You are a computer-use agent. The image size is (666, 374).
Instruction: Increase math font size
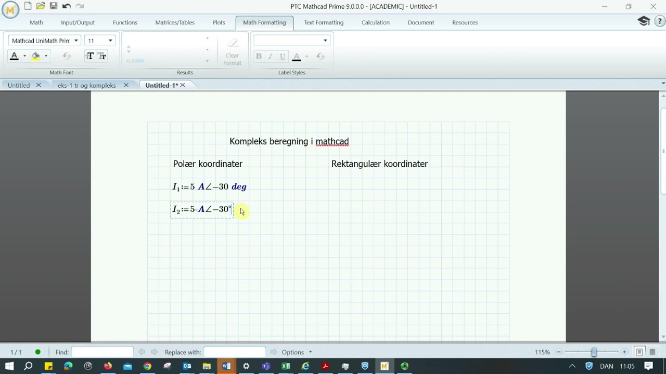click(x=90, y=56)
